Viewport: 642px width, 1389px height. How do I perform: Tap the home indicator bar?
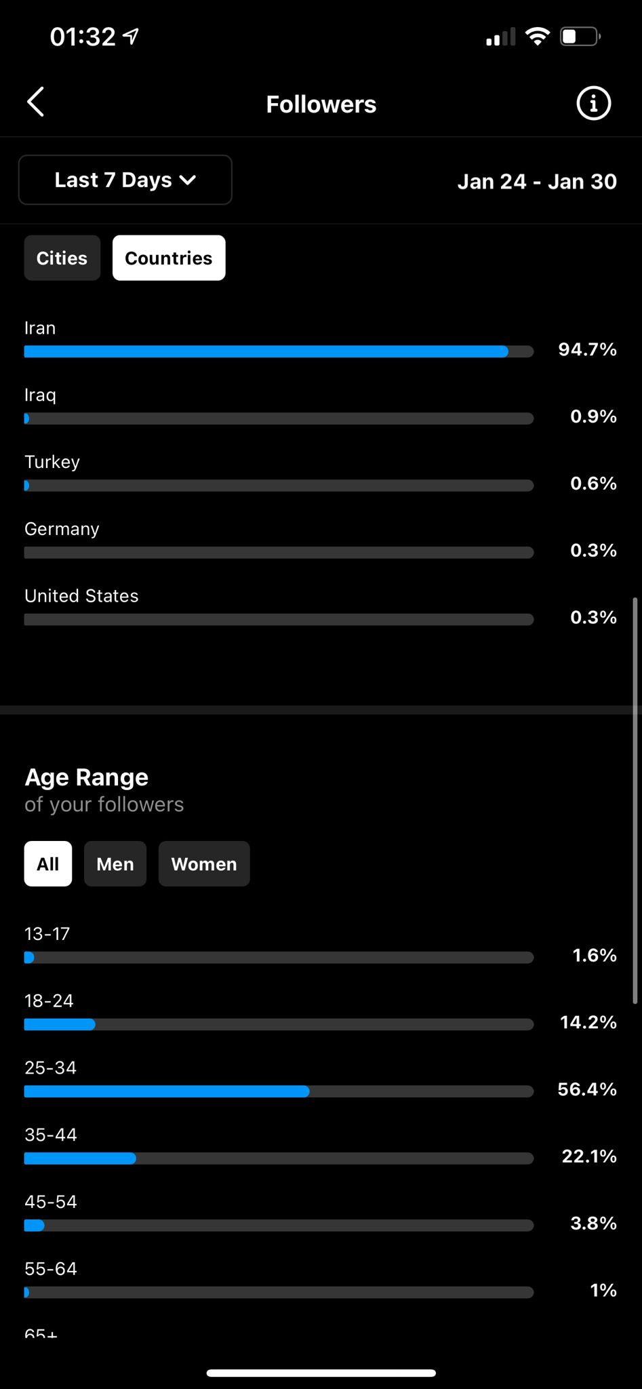pos(321,1373)
